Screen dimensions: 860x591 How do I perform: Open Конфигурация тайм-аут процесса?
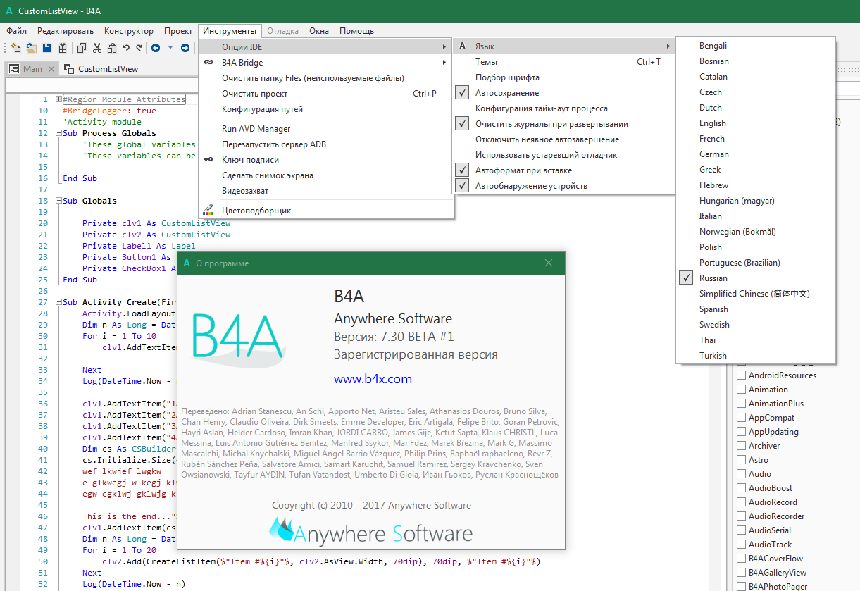565,108
